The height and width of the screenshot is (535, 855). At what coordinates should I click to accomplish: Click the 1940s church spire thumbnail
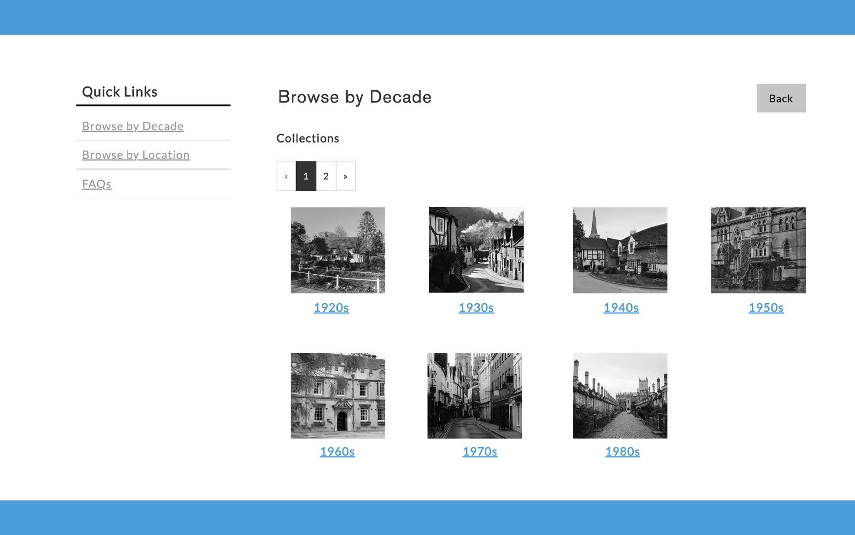point(620,250)
